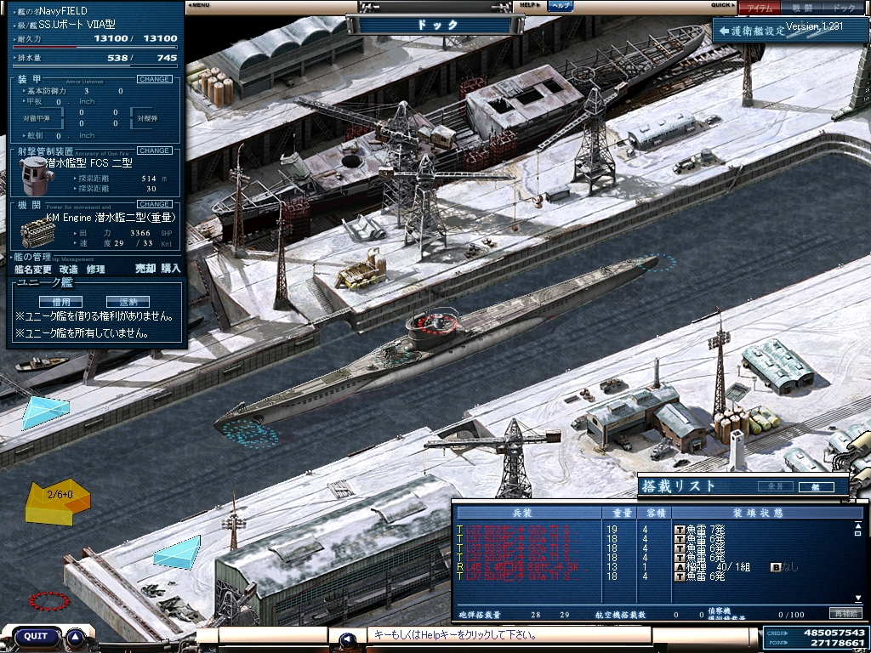Viewport: 871px width, 653px height.
Task: Click the up-triangle button beside QUIT
Action: 76,637
